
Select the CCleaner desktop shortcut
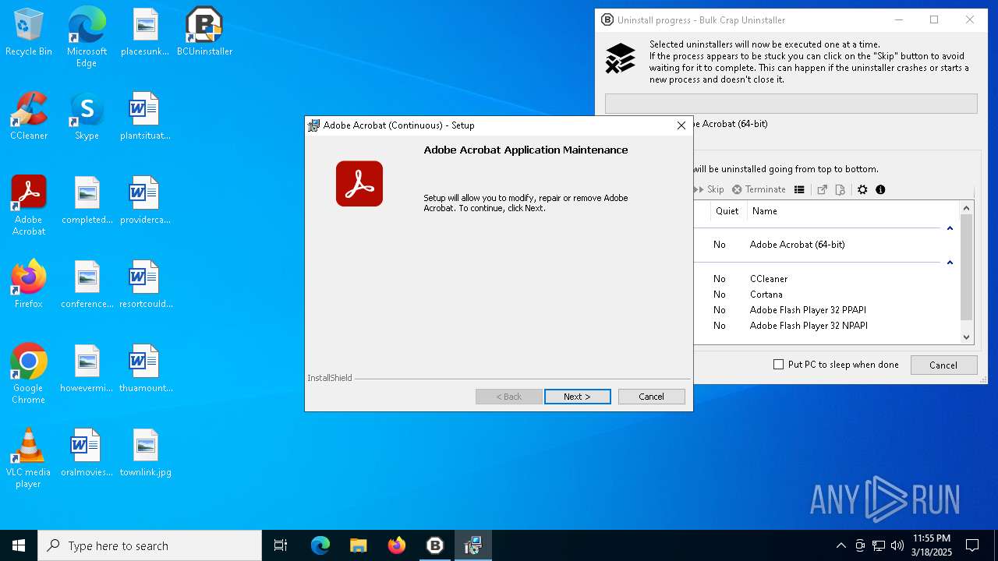(29, 117)
